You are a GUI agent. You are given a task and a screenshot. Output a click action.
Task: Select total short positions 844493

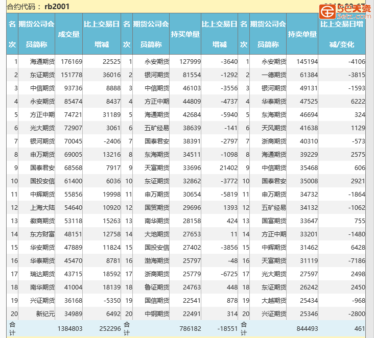[307, 329]
